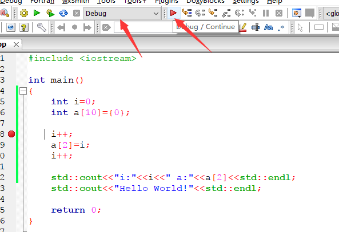Close the open cpp file tab
Screen dimensions: 339x232
[16, 44]
